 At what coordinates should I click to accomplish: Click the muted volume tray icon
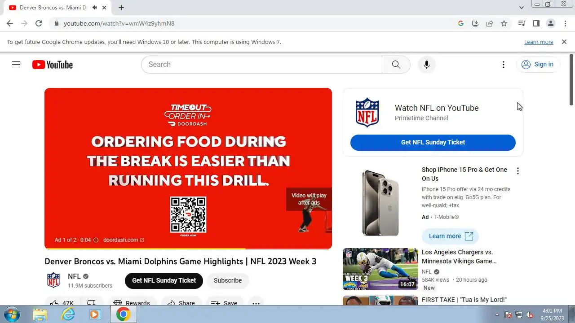[530, 314]
